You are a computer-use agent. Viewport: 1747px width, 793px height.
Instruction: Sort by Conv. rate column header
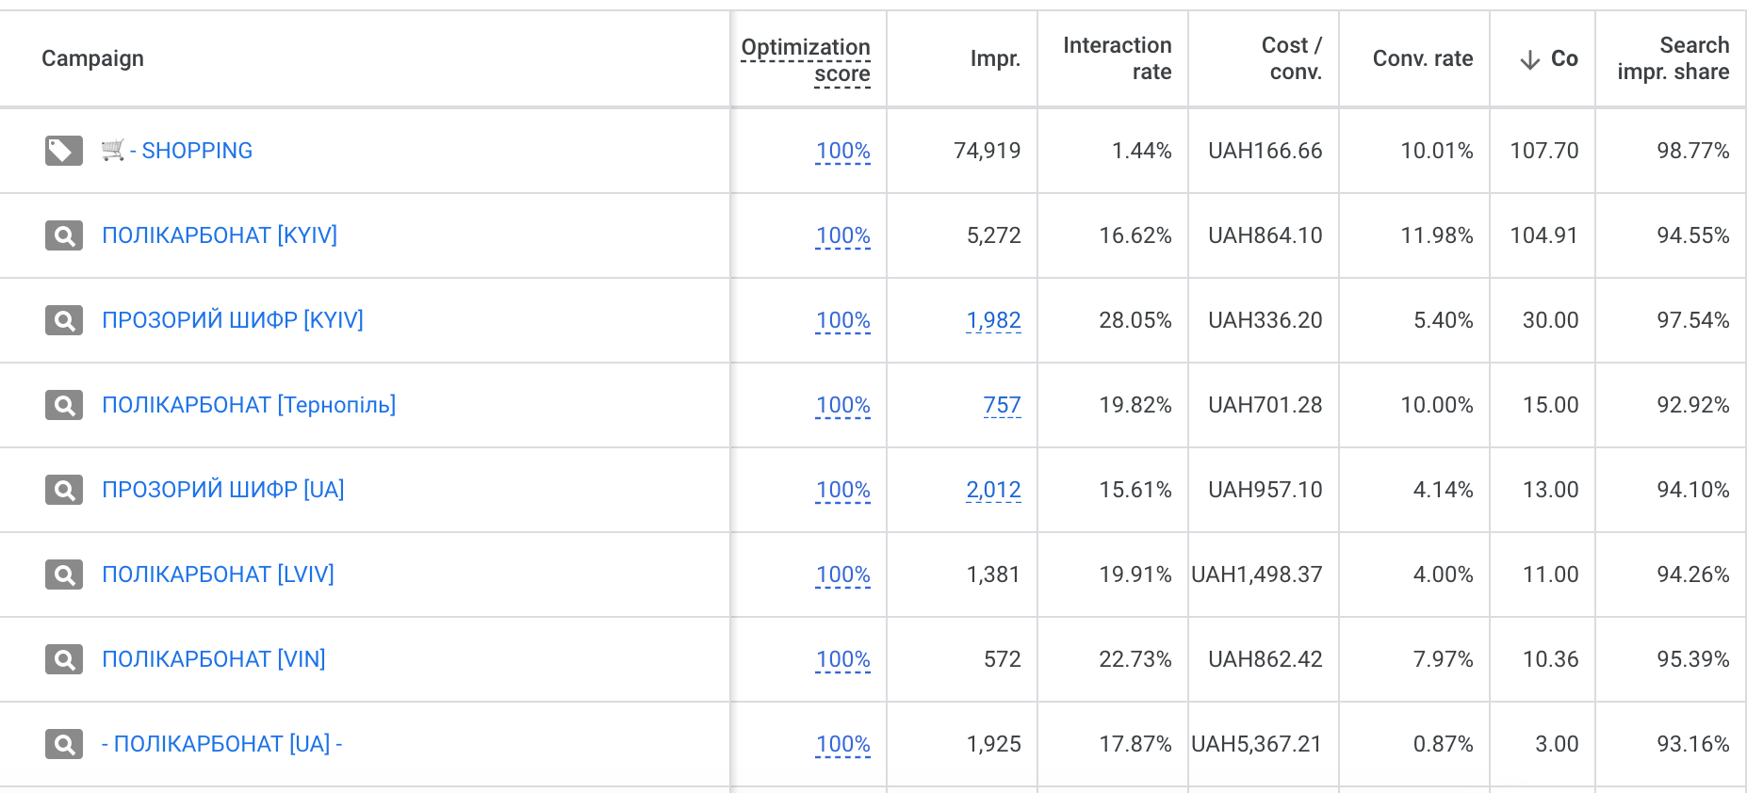coord(1423,58)
